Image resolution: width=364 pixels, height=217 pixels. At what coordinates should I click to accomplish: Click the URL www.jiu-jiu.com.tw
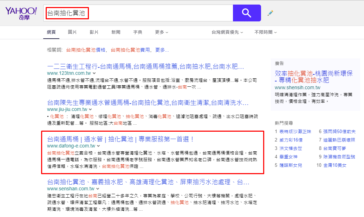pos(67,109)
